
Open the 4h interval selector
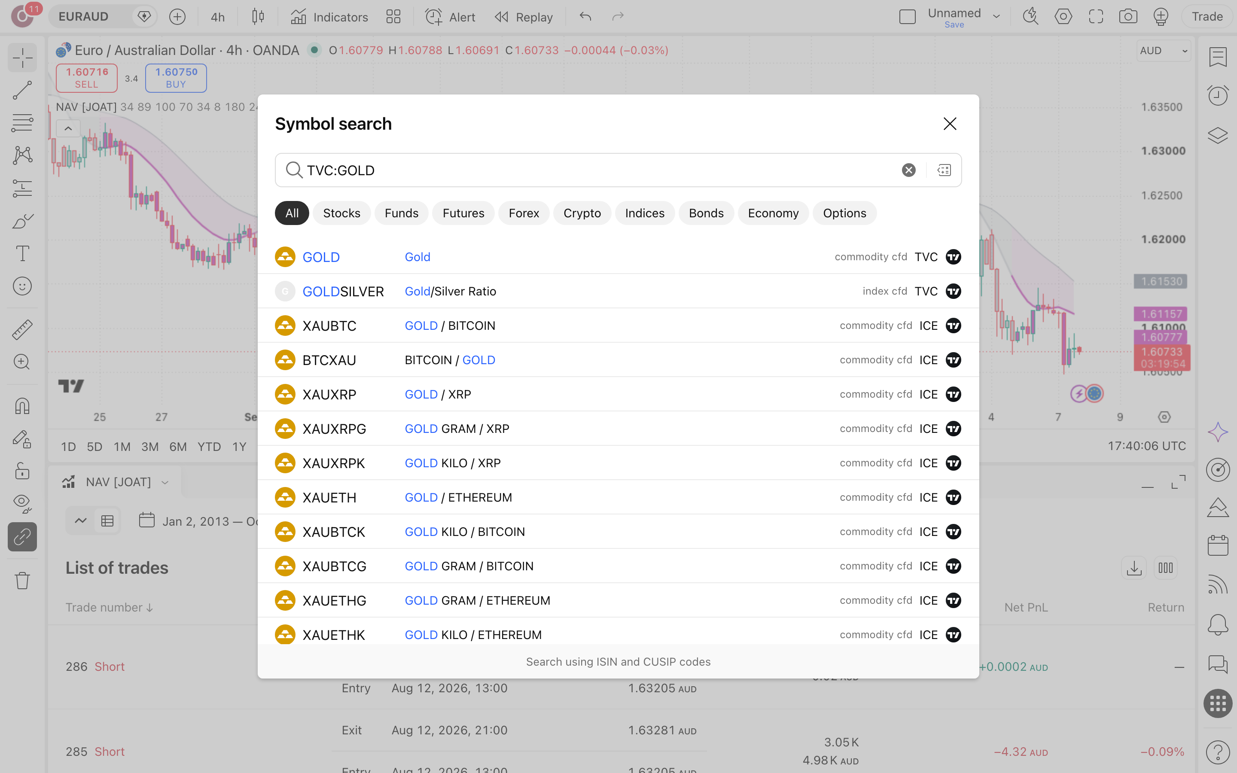click(x=218, y=17)
